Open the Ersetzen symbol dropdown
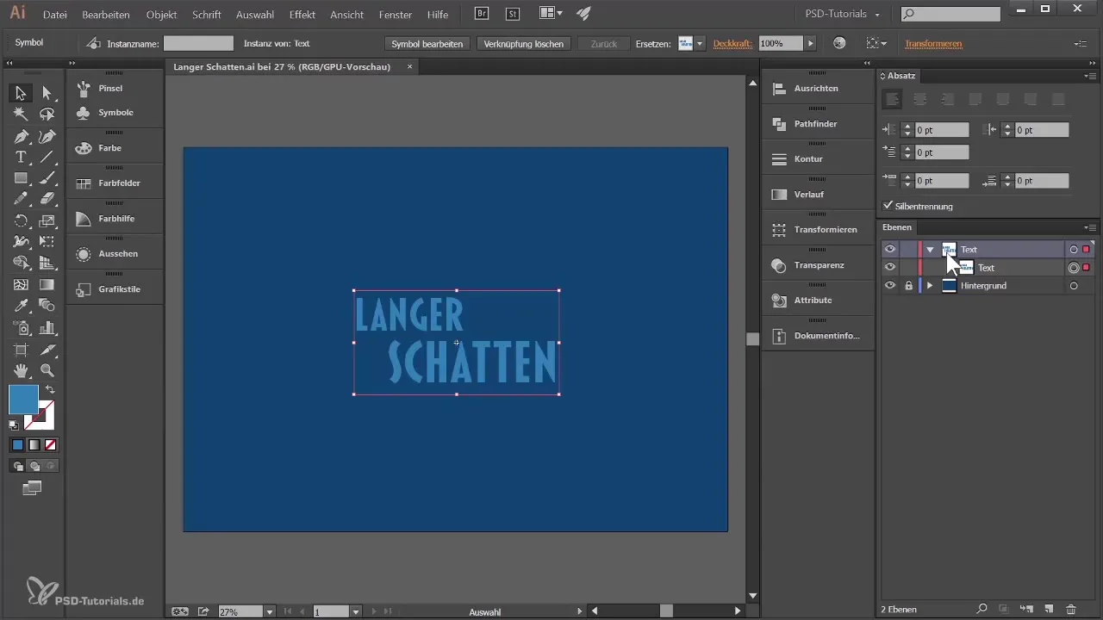 (700, 43)
